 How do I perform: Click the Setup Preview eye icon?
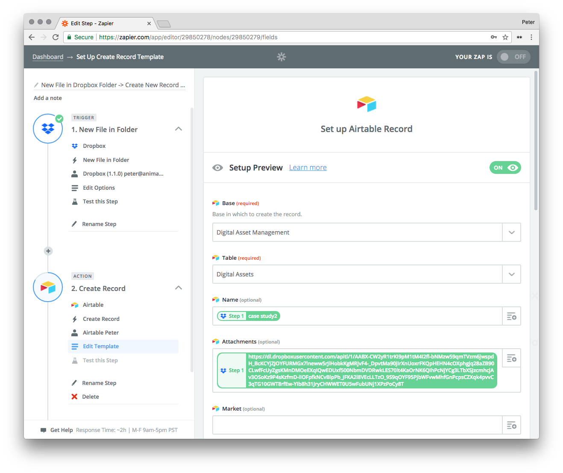tap(217, 167)
